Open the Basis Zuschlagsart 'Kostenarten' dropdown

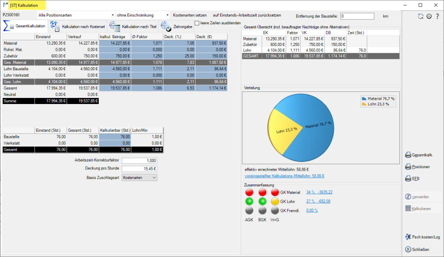pos(139,177)
